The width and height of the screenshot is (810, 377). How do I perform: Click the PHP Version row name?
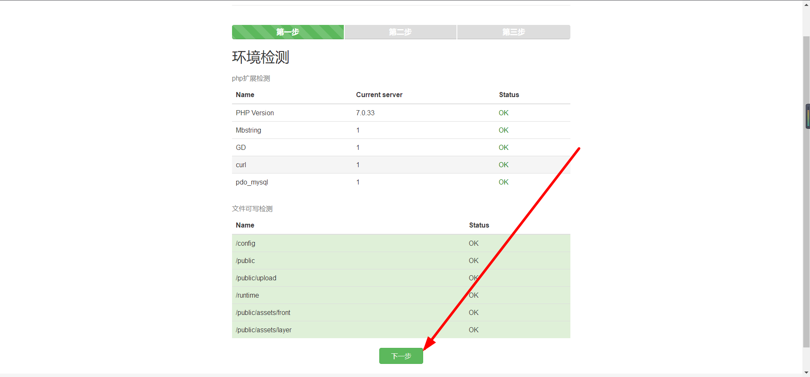pos(255,113)
